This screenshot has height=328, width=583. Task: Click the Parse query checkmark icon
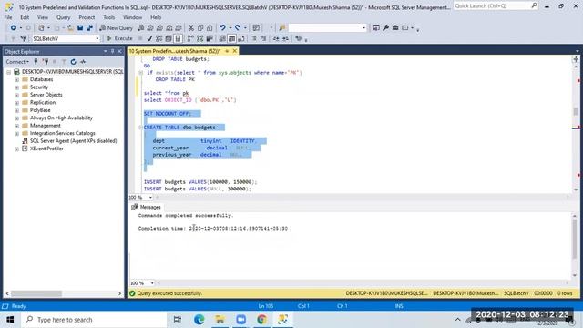click(149, 38)
